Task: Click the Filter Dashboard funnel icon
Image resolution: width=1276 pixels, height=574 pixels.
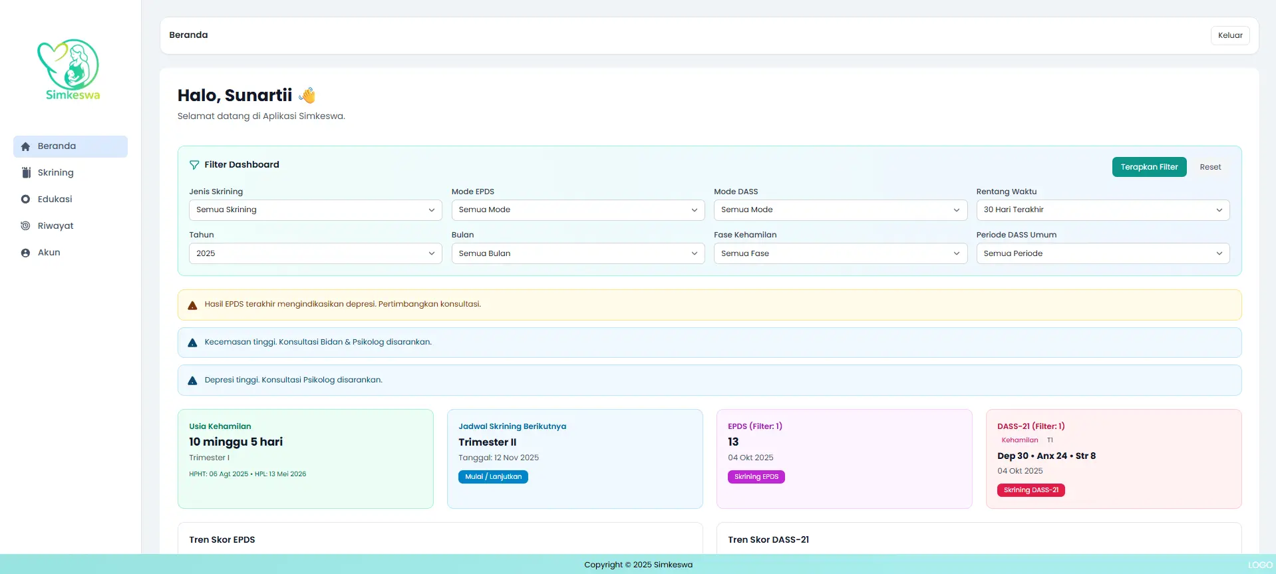Action: (x=194, y=165)
